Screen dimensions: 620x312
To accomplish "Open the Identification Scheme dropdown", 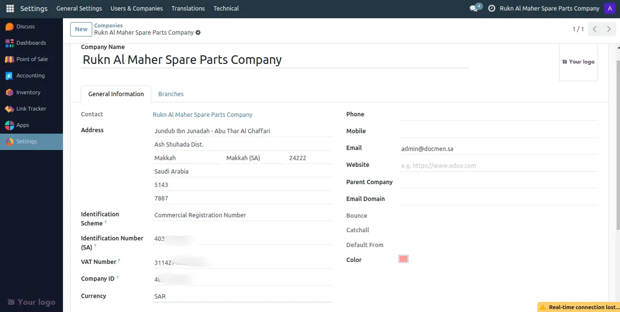I will click(242, 215).
